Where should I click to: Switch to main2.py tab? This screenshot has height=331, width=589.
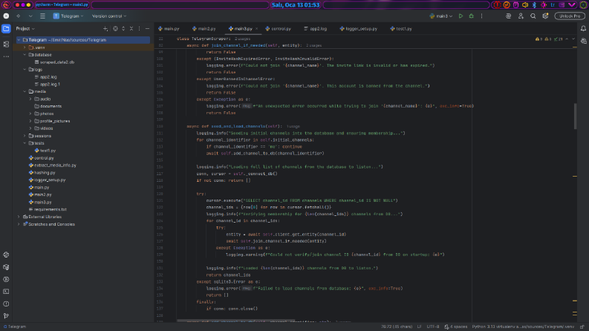coord(204,29)
